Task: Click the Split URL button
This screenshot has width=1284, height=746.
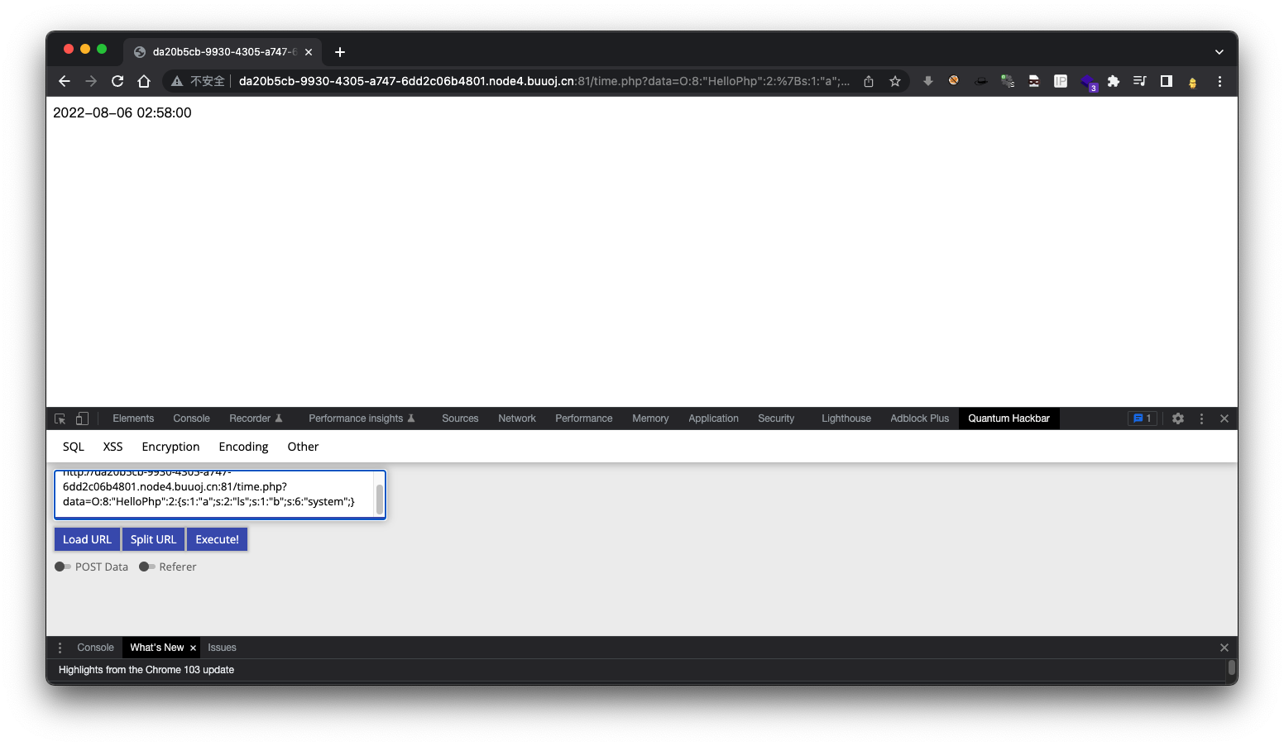Action: (153, 539)
